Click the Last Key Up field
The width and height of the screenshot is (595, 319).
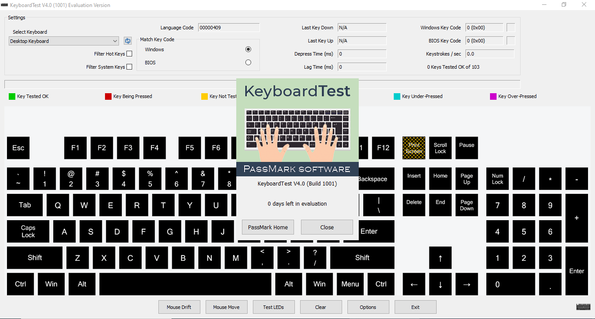click(x=362, y=41)
